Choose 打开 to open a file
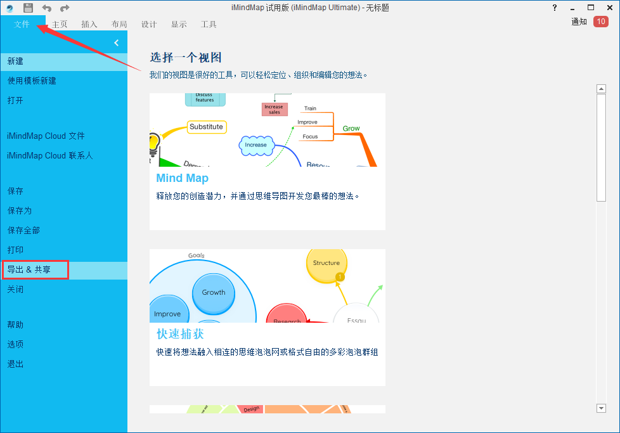 tap(16, 100)
